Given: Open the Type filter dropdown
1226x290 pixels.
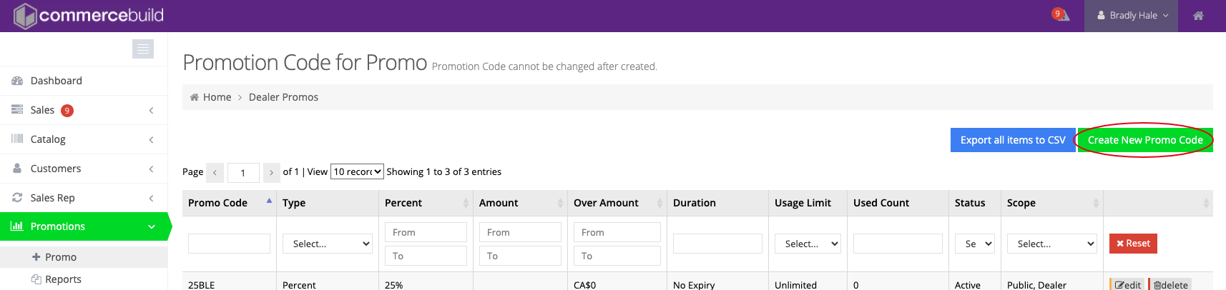Looking at the screenshot, I should [327, 244].
